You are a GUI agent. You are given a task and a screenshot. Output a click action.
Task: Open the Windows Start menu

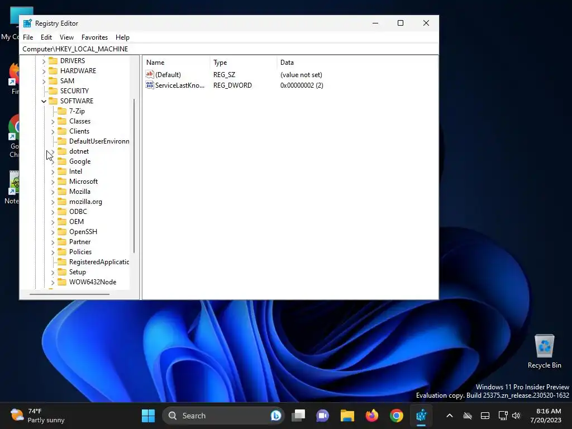[x=148, y=416]
